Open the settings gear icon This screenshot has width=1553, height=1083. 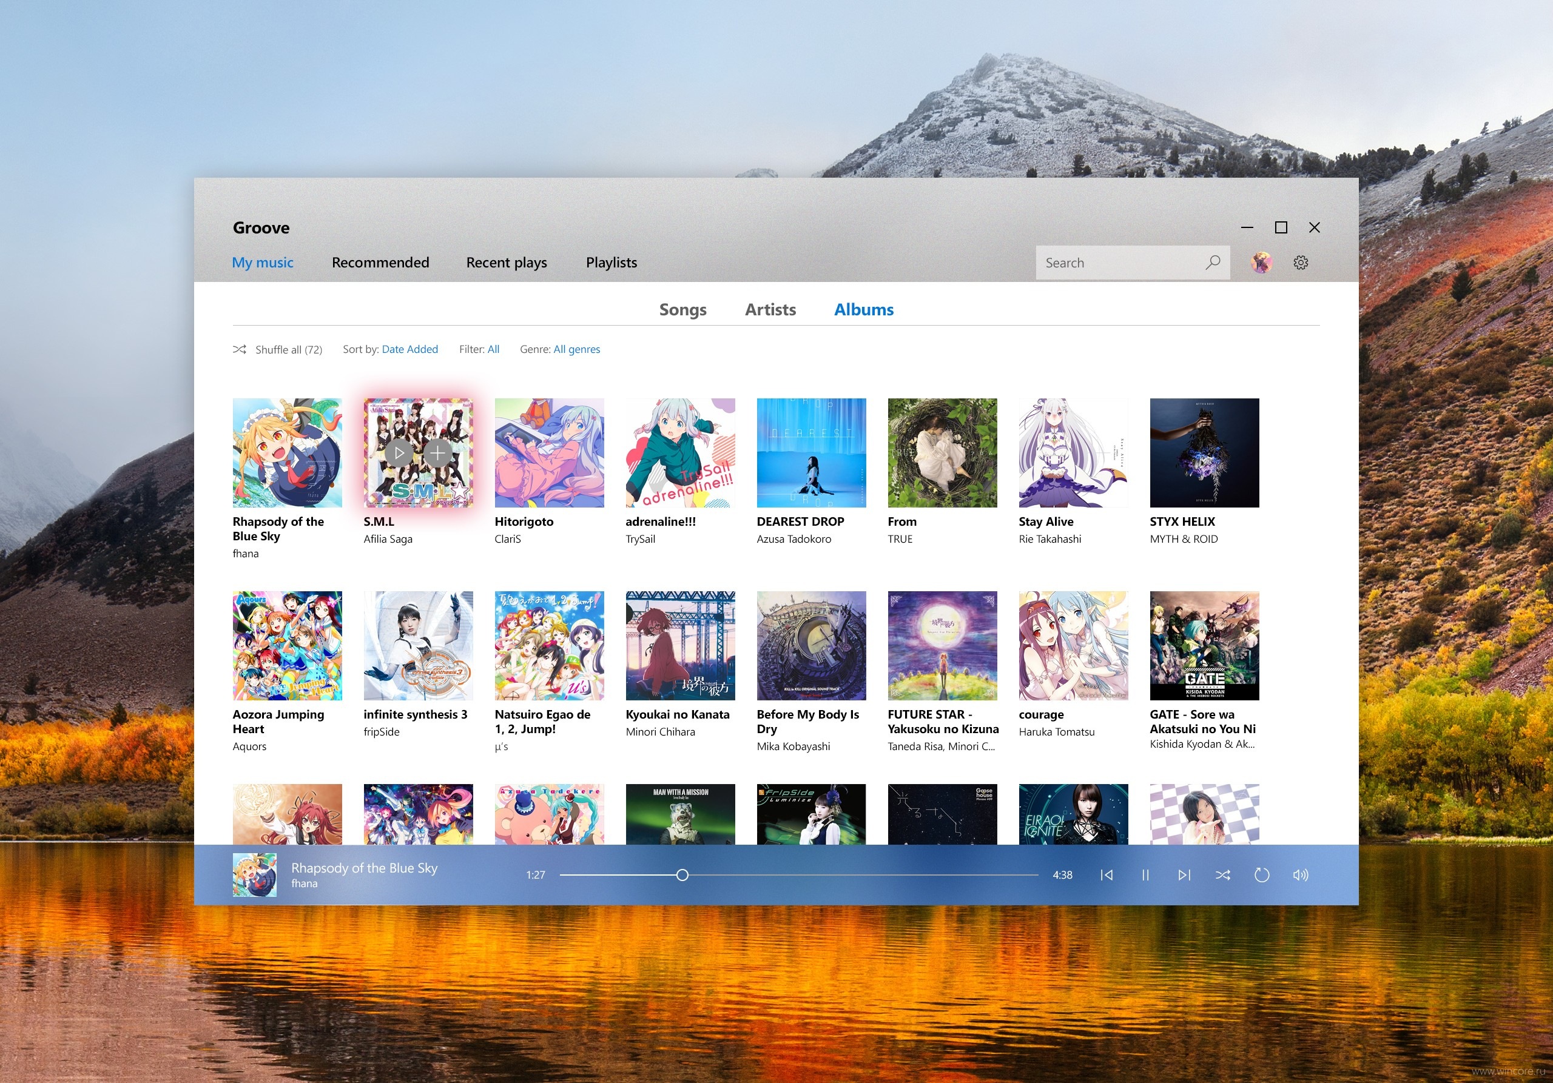point(1301,263)
